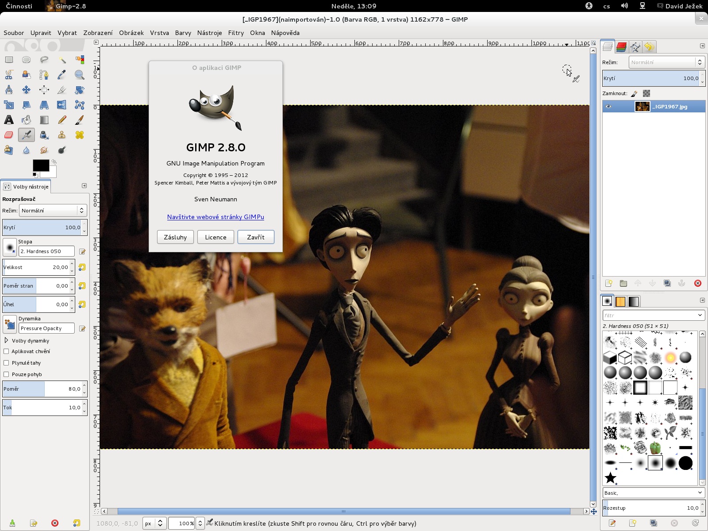
Task: Select the Paths tool
Action: (x=44, y=75)
